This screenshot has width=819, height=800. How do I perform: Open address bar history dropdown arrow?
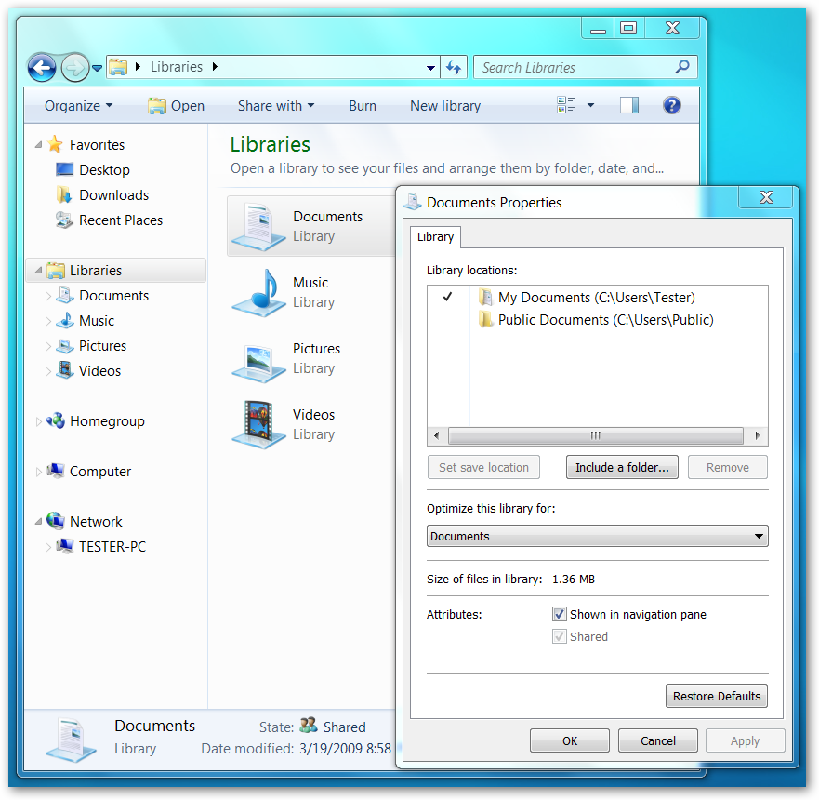(x=430, y=68)
